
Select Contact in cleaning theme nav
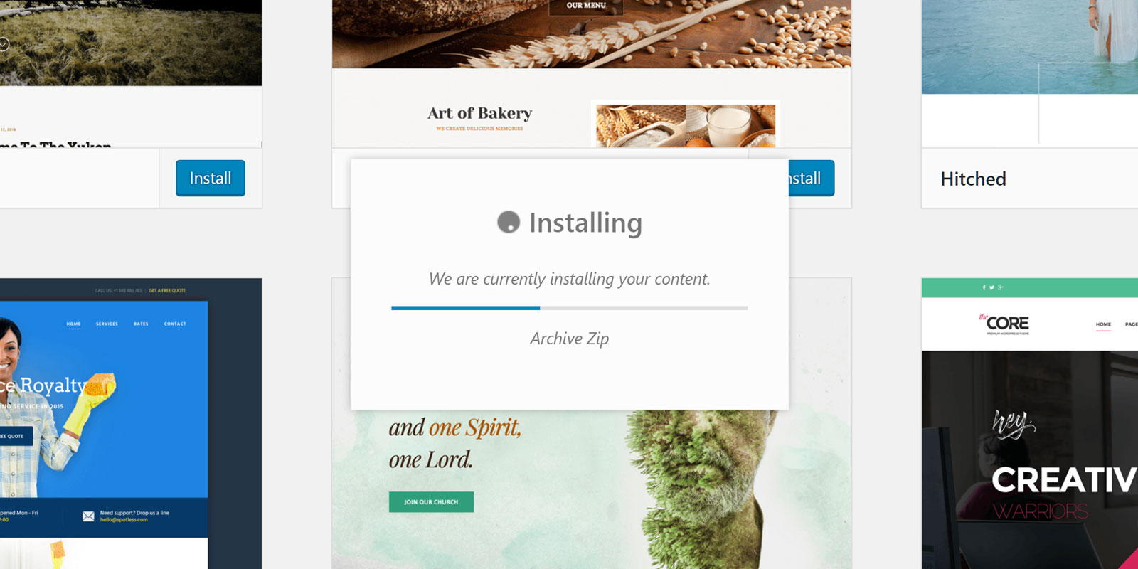175,324
